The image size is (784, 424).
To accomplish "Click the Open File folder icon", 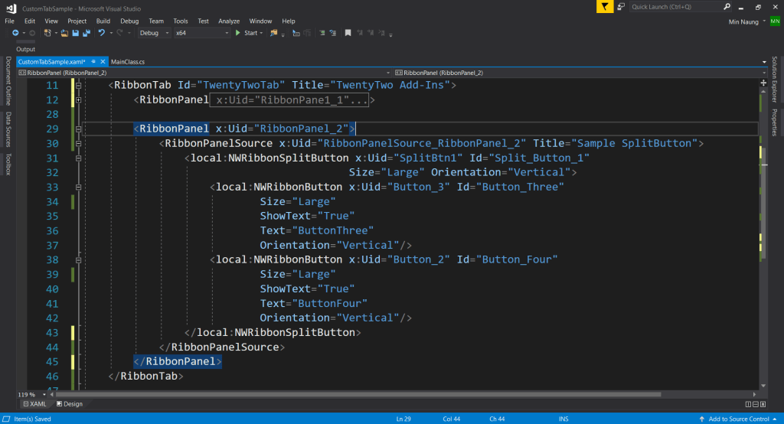I will [64, 34].
